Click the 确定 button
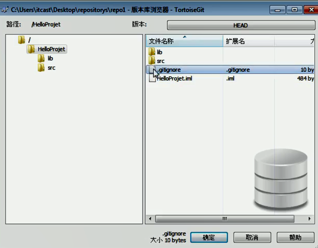The height and width of the screenshot is (248, 318). coord(209,237)
